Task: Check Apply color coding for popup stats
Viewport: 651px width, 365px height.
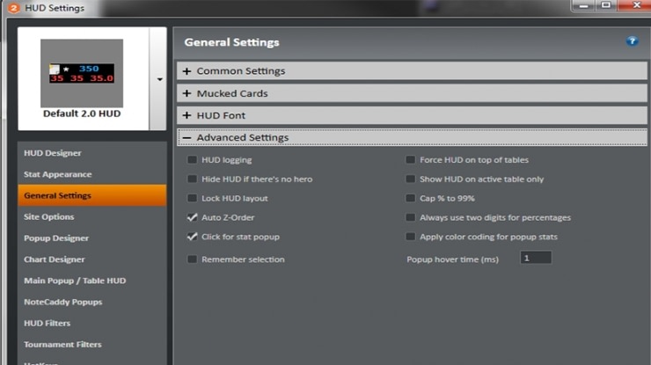Action: pyautogui.click(x=410, y=237)
